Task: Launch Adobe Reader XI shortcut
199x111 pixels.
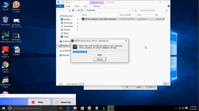Action: point(5,52)
